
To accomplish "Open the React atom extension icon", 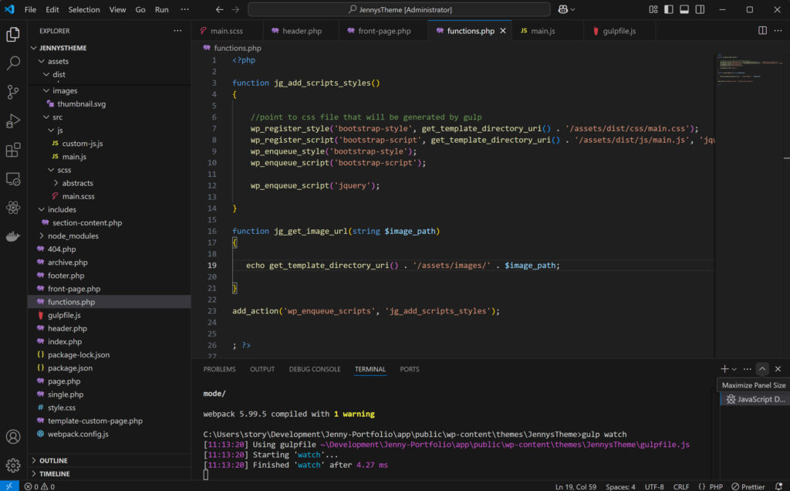I will click(x=13, y=208).
